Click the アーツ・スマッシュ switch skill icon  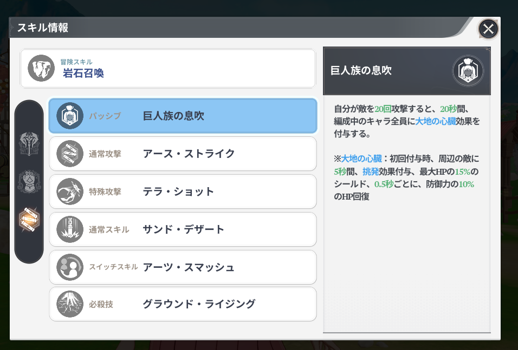[x=70, y=267]
